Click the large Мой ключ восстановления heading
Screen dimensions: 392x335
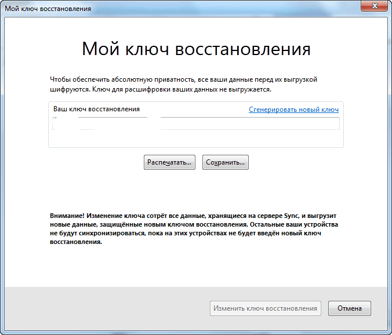tap(196, 49)
